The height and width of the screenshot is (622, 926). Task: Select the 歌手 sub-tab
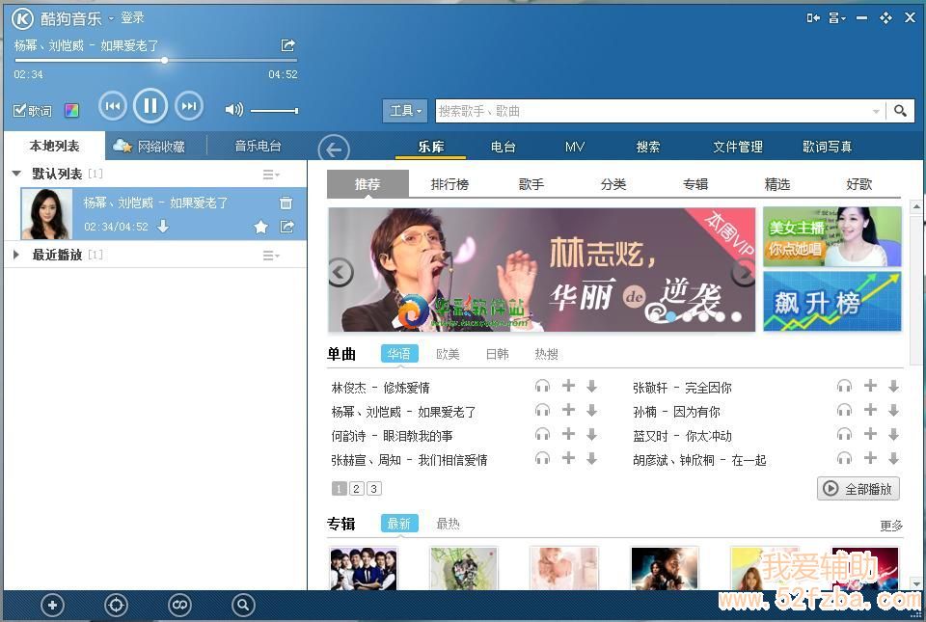531,184
